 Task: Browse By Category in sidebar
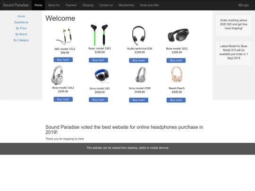21,40
